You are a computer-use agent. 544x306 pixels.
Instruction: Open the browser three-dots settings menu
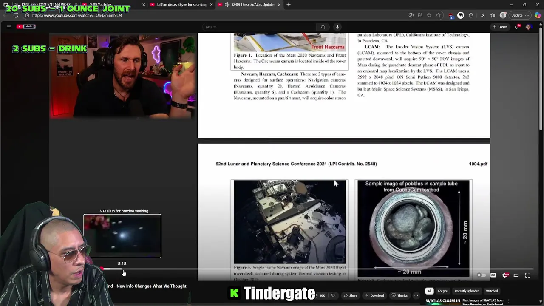point(527,15)
